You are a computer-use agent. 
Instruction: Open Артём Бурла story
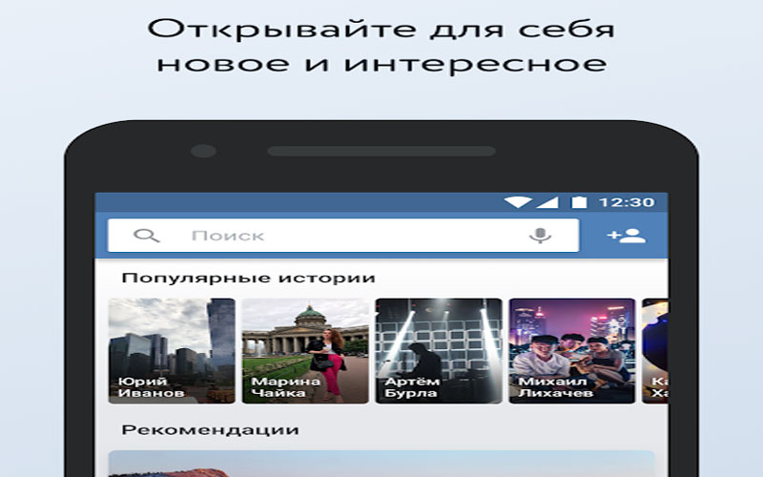point(439,351)
